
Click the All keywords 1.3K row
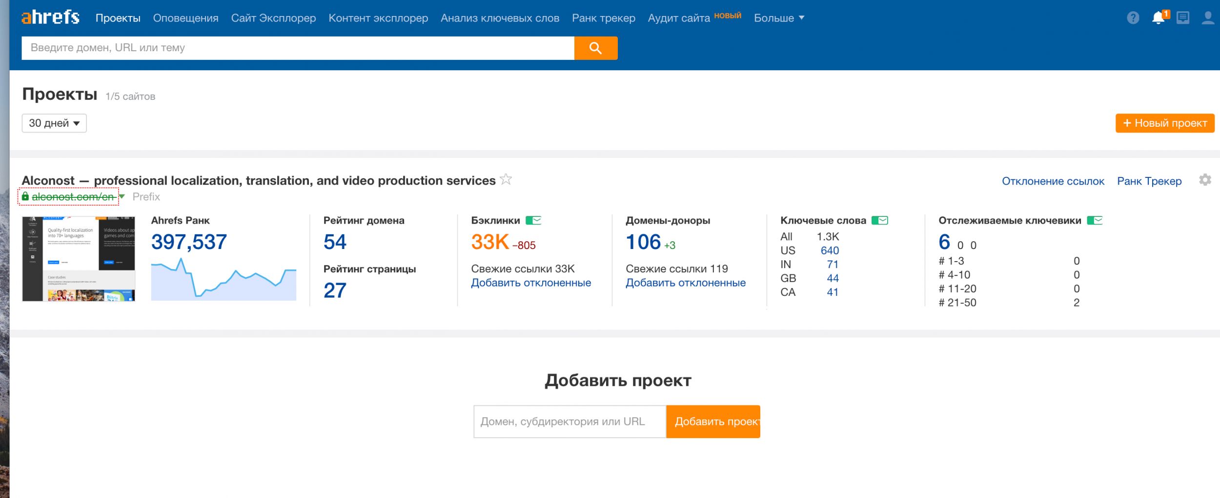point(810,236)
